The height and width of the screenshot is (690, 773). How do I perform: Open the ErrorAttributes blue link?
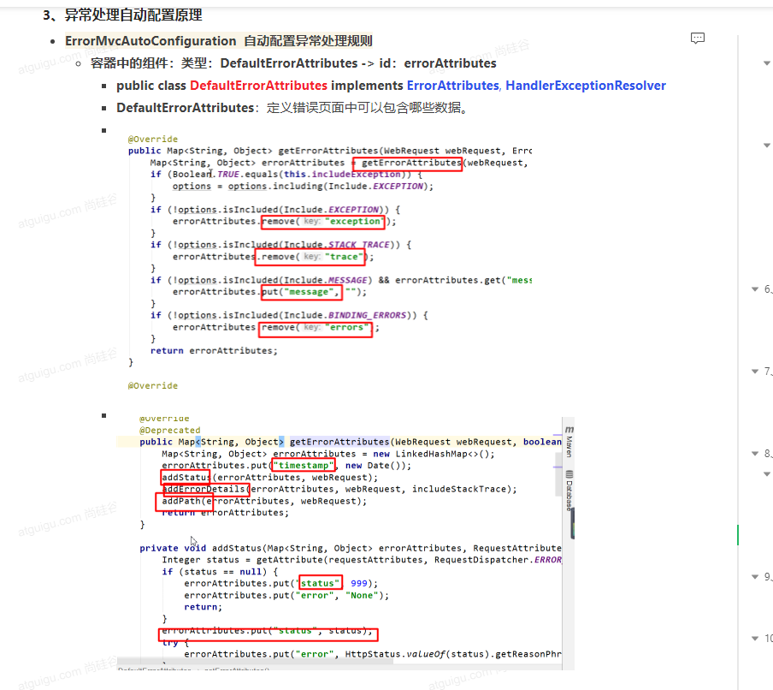452,85
